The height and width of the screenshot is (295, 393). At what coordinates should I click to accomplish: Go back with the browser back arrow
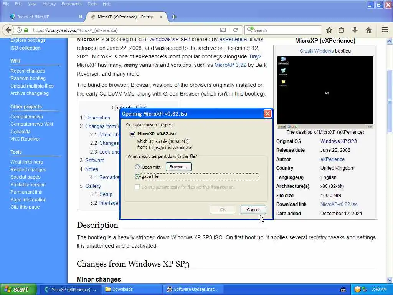click(8, 30)
